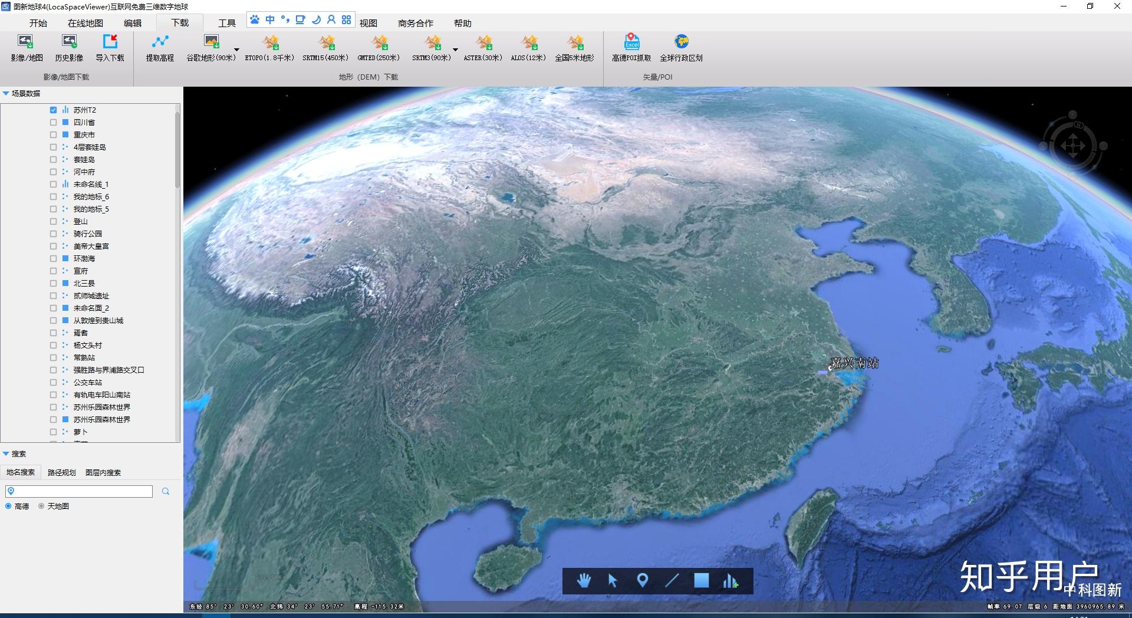Select the 强胜路与界浦路交叉口 tree item

(x=109, y=370)
